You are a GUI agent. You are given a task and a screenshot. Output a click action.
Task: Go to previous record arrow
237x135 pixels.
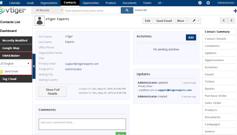(224, 20)
